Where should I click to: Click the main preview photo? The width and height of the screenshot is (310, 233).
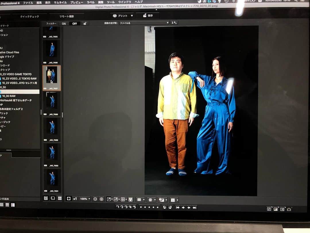pyautogui.click(x=201, y=111)
